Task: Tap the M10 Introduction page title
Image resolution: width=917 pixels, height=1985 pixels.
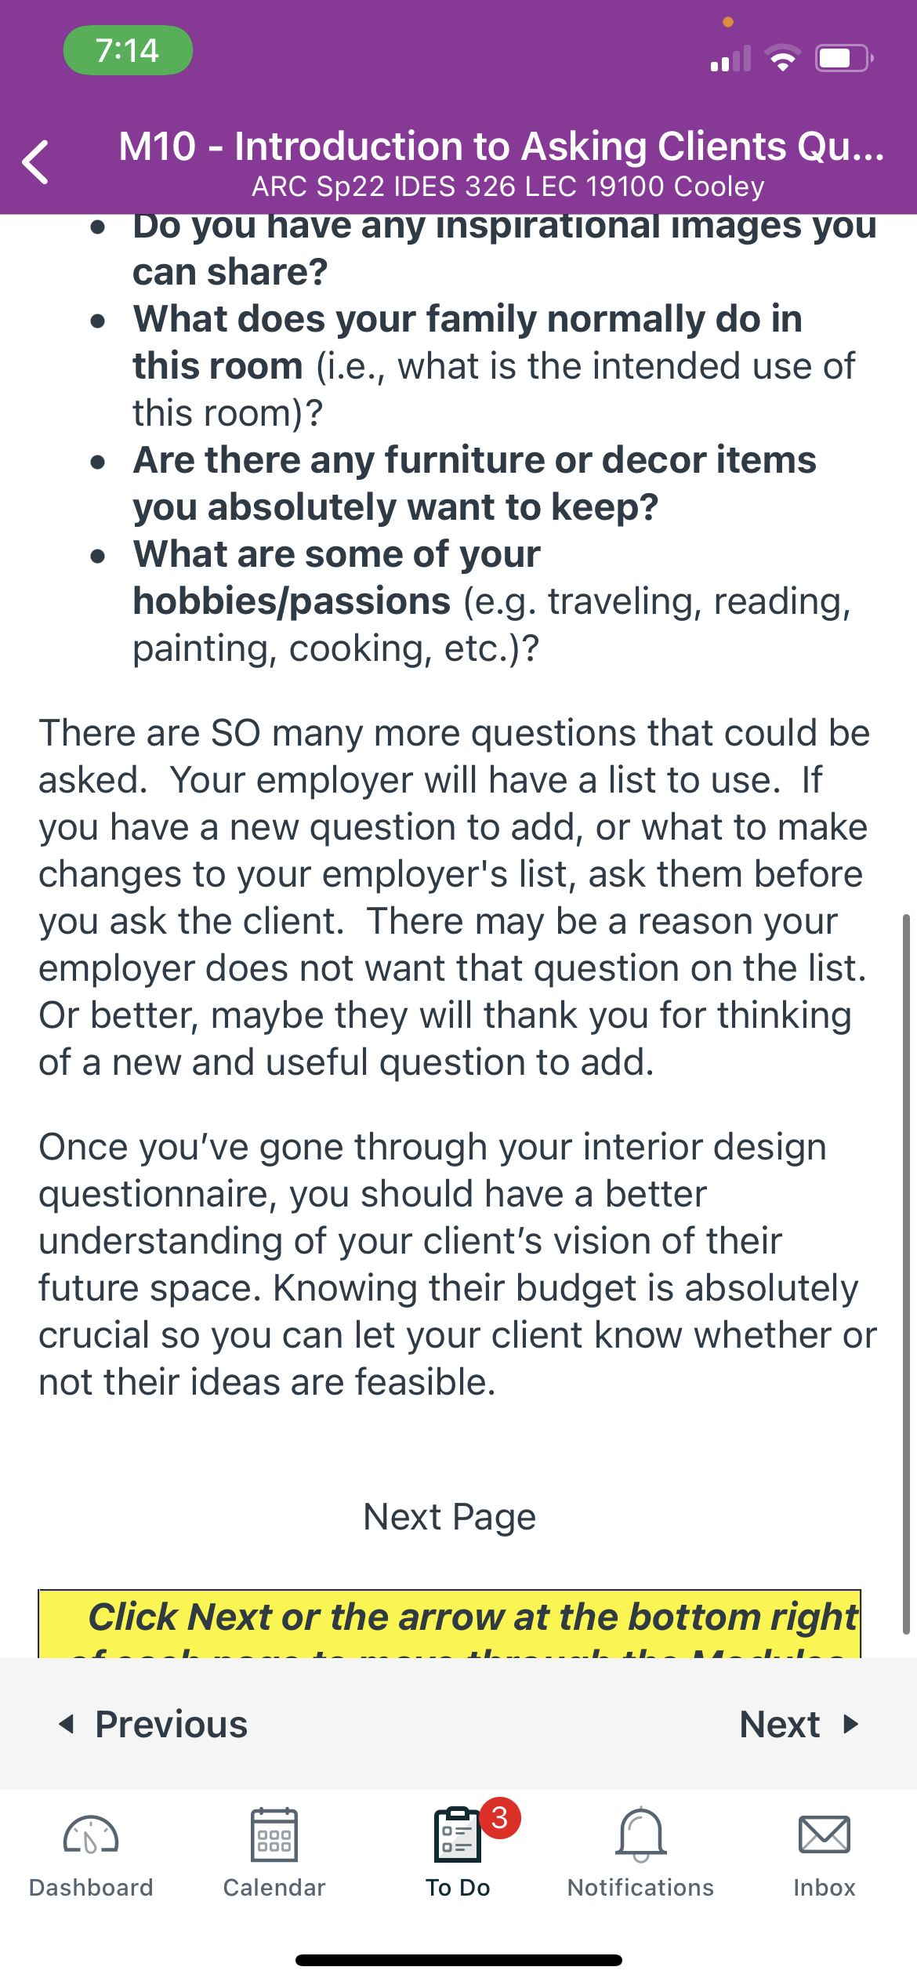Action: tap(502, 147)
